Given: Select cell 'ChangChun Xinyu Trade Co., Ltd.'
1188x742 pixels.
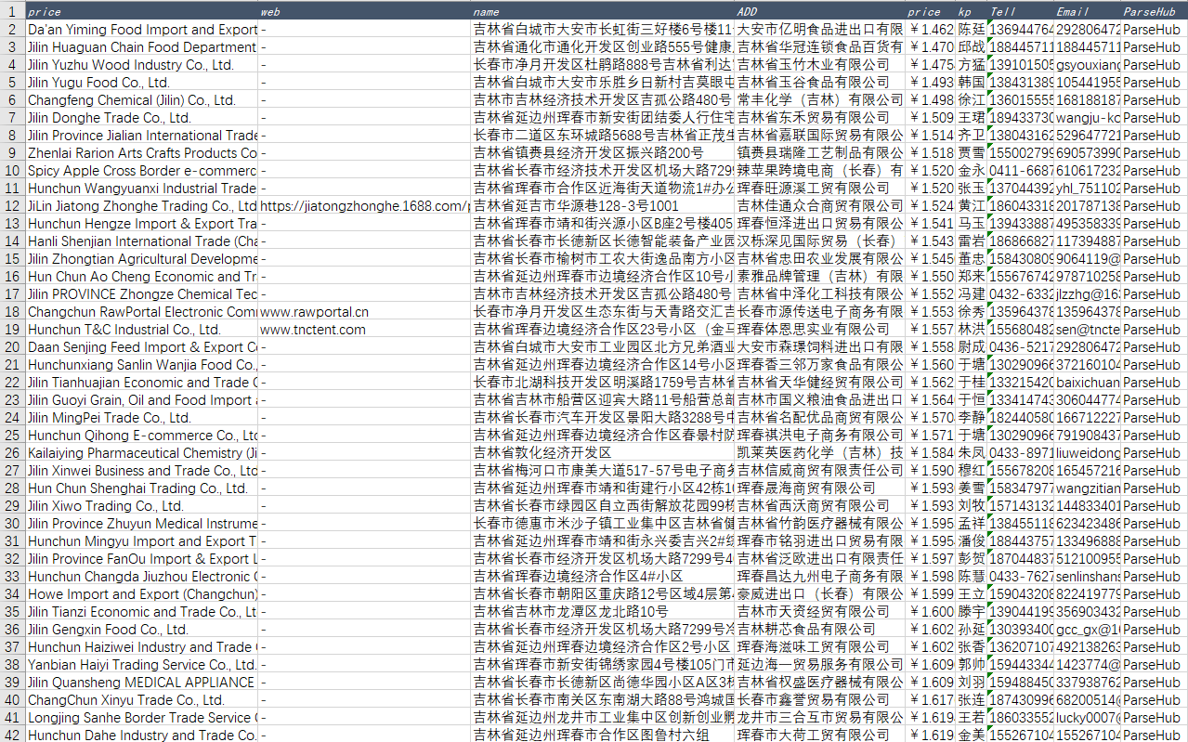Looking at the screenshot, I should tap(142, 700).
